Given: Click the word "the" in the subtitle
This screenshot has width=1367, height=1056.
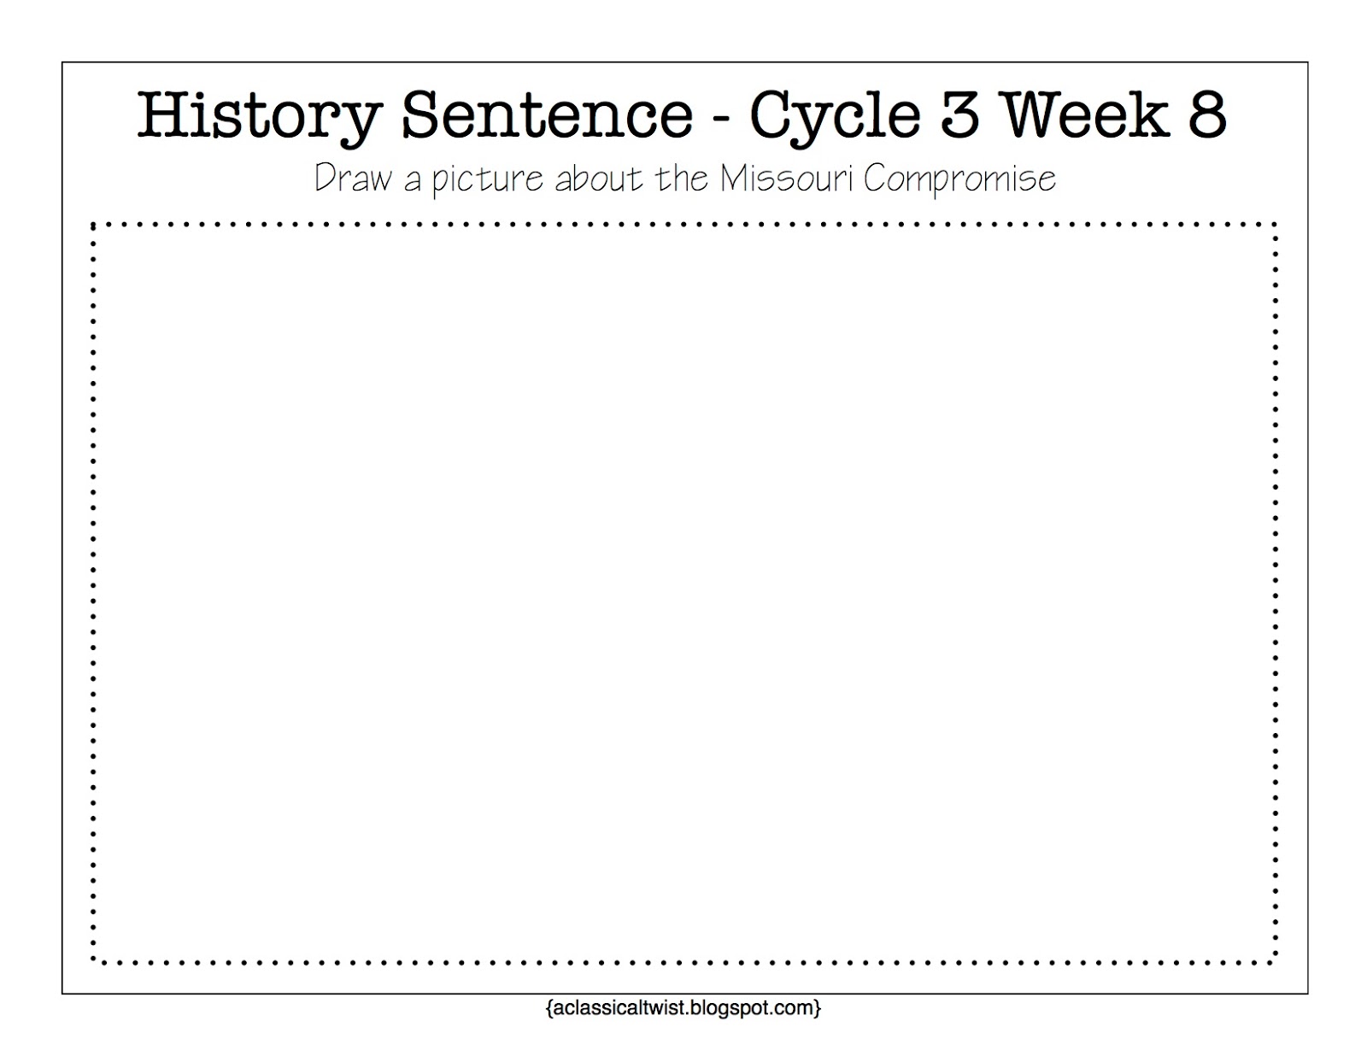Looking at the screenshot, I should tap(682, 179).
